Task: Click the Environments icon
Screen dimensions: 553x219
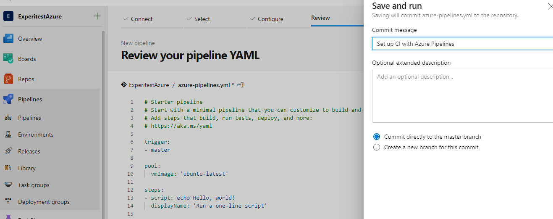Action: pyautogui.click(x=8, y=135)
